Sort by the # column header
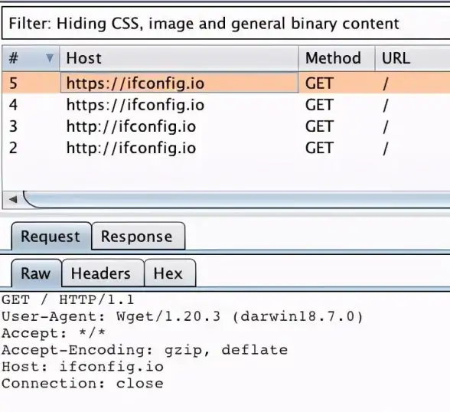The image size is (450, 412). 31,58
